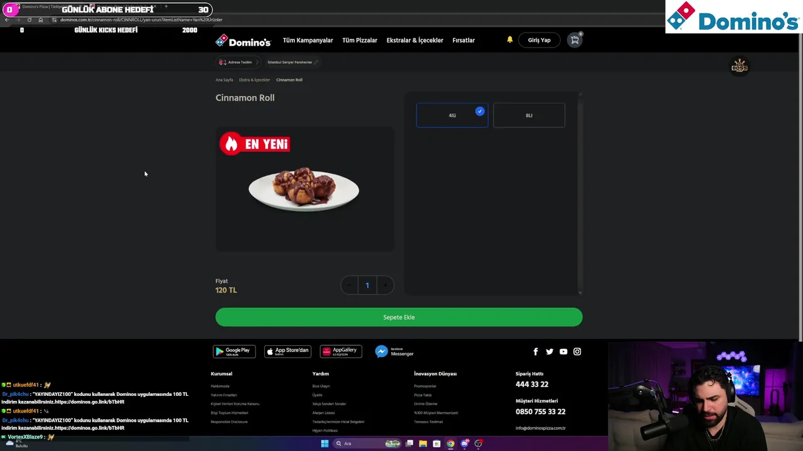Viewport: 803px width, 451px height.
Task: Open OBS Studio on taskbar
Action: pyautogui.click(x=478, y=443)
